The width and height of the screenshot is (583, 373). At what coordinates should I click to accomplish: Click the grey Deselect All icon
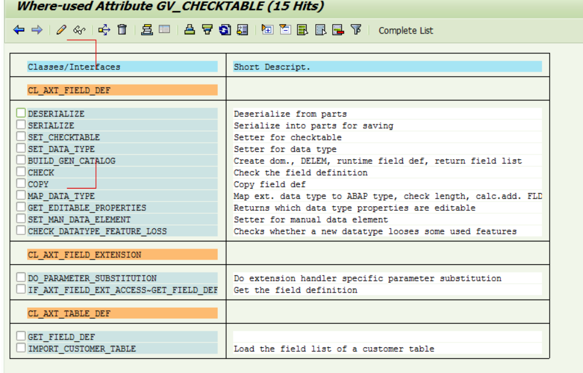pyautogui.click(x=321, y=30)
